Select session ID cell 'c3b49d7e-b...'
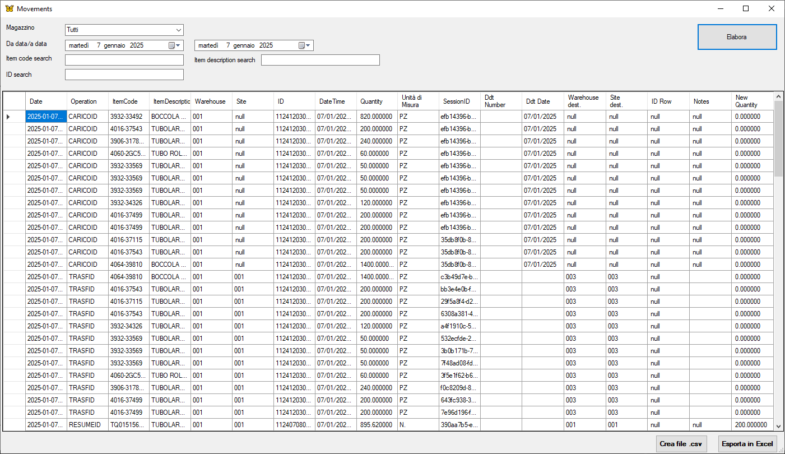785x454 pixels. tap(461, 277)
